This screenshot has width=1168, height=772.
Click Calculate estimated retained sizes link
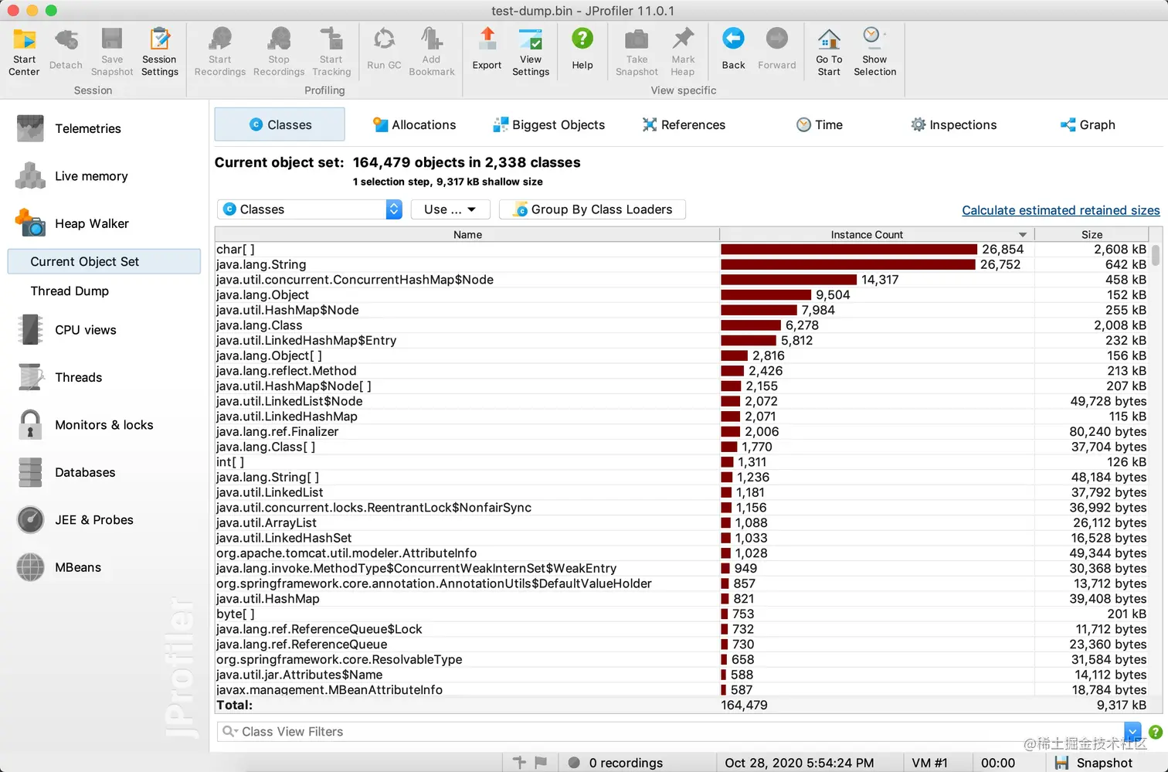click(1061, 210)
